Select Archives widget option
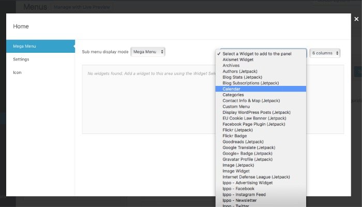 231,66
